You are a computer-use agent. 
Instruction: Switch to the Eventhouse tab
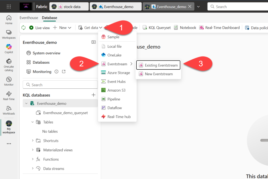pyautogui.click(x=29, y=18)
